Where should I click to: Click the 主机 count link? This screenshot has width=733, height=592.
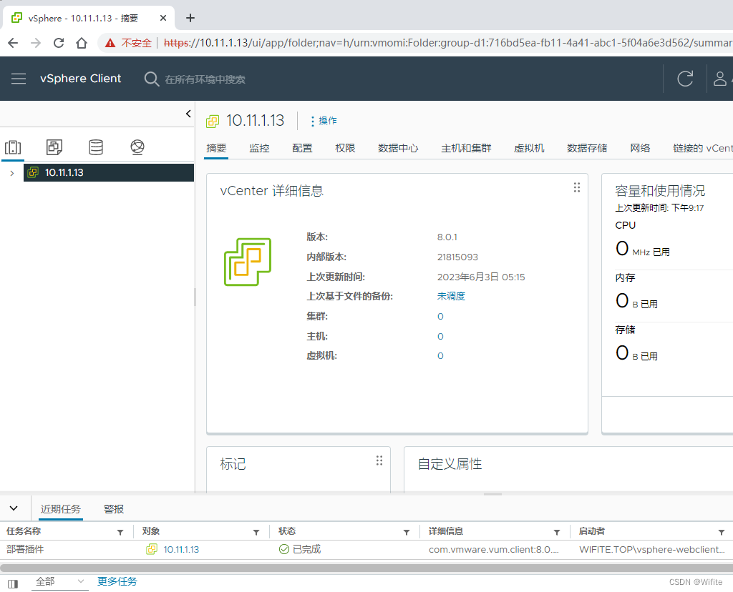point(440,337)
